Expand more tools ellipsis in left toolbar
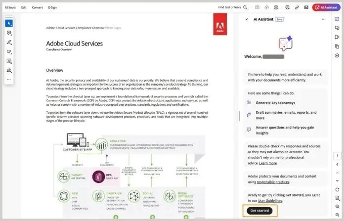The height and width of the screenshot is (221, 344). pyautogui.click(x=9, y=80)
